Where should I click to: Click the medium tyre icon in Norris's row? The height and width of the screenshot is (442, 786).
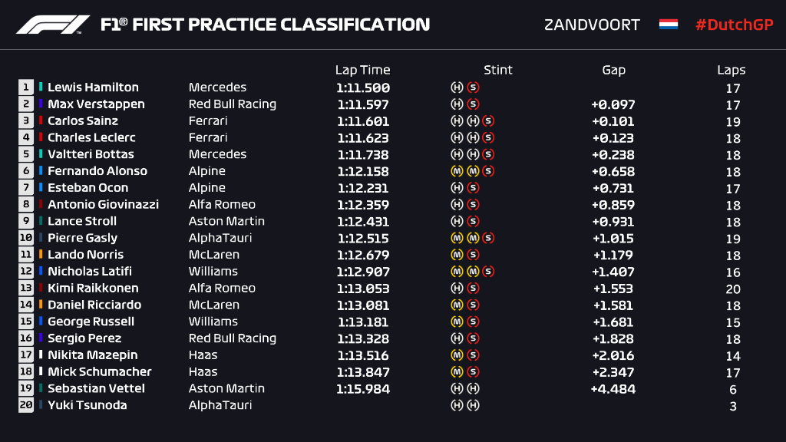457,255
